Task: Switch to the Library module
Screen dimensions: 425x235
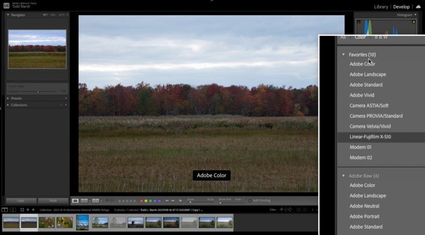Action: pos(381,7)
